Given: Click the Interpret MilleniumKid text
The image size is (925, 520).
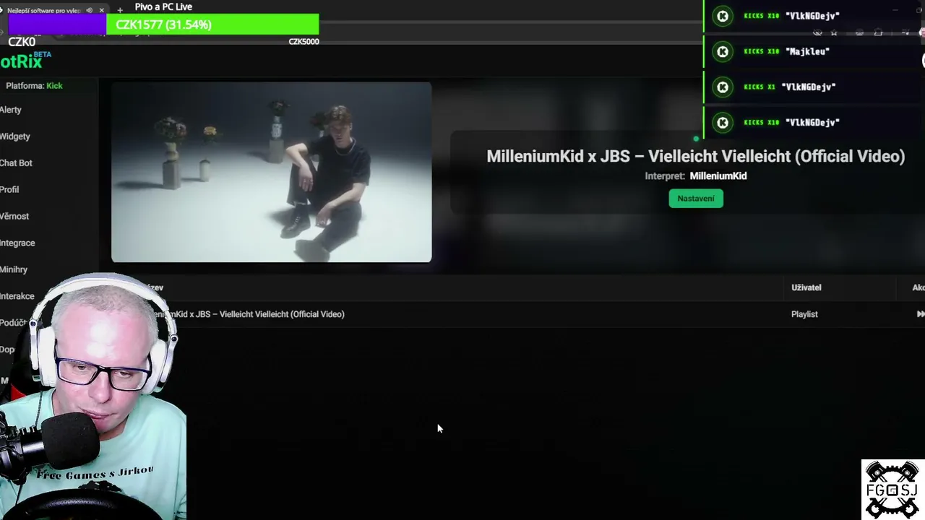Looking at the screenshot, I should 696,176.
